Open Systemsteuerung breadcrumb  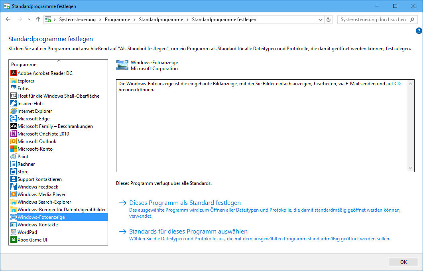(77, 20)
